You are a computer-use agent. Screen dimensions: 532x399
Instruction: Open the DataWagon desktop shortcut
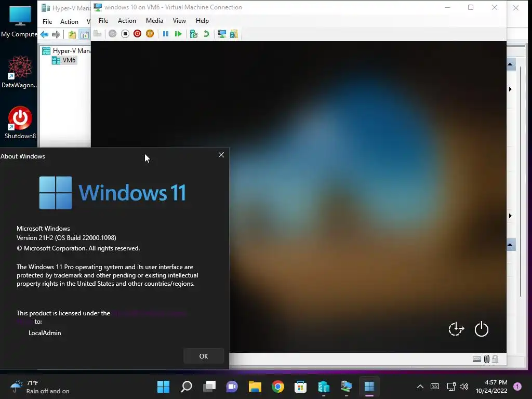pos(20,72)
